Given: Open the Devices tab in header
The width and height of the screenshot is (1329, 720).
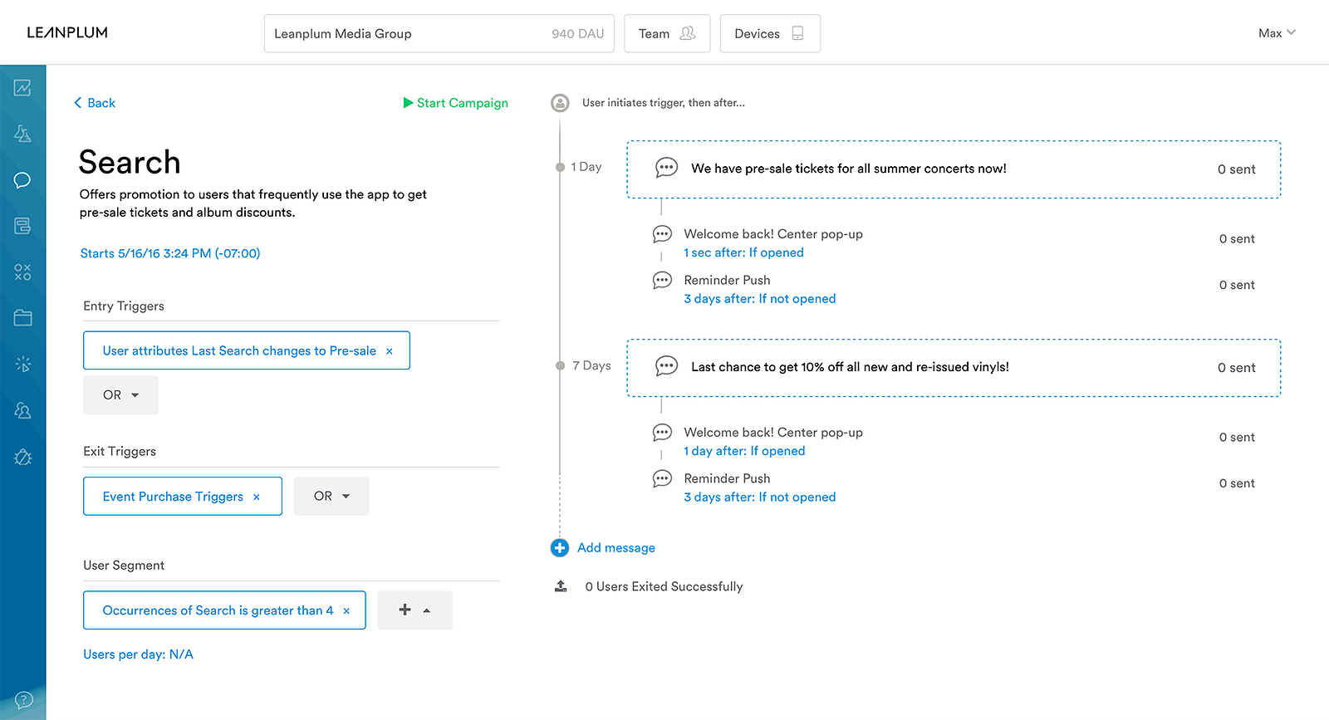Looking at the screenshot, I should click(x=769, y=34).
